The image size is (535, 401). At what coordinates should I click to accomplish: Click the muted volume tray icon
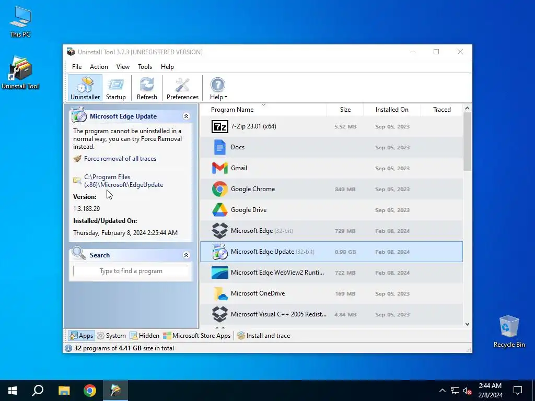(x=468, y=391)
